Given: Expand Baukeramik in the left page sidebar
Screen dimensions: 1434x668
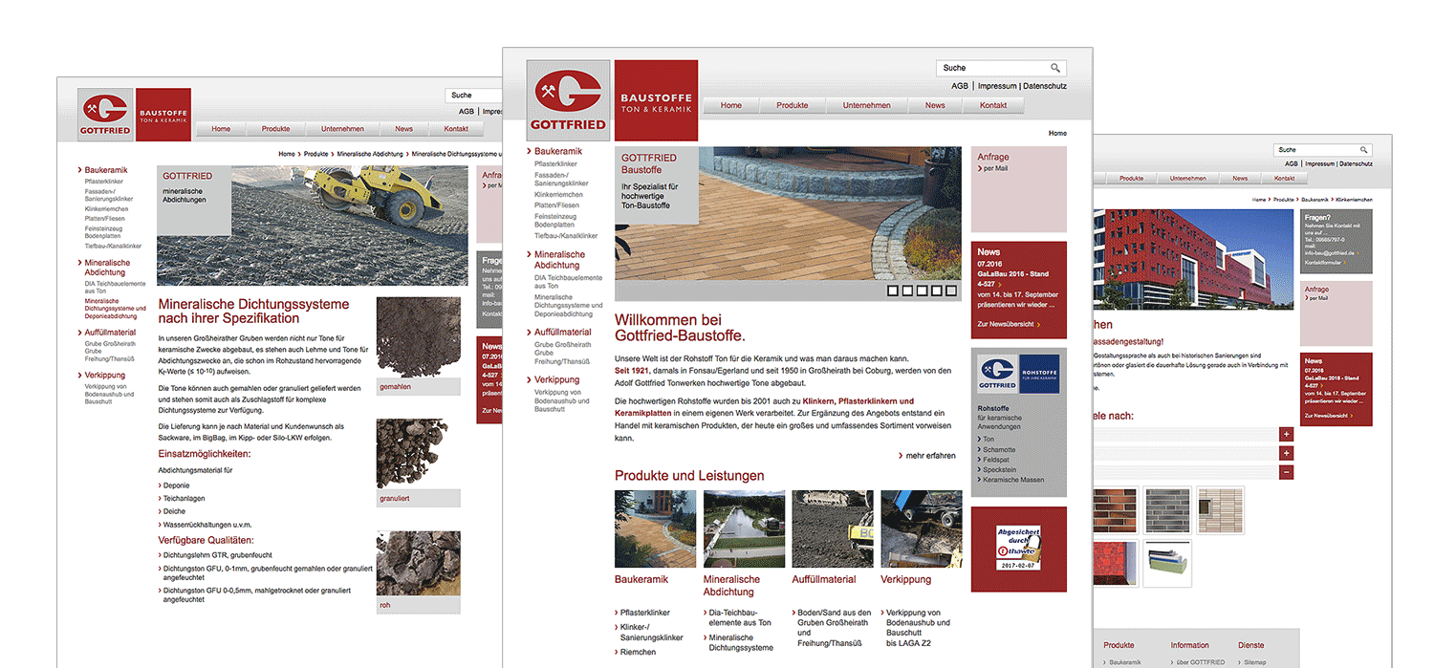Looking at the screenshot, I should click(x=106, y=170).
